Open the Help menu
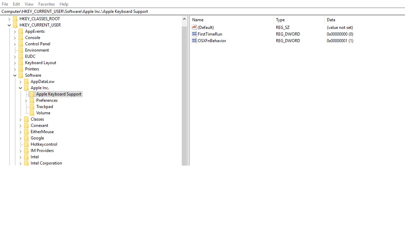This screenshot has height=251, width=405. click(64, 4)
